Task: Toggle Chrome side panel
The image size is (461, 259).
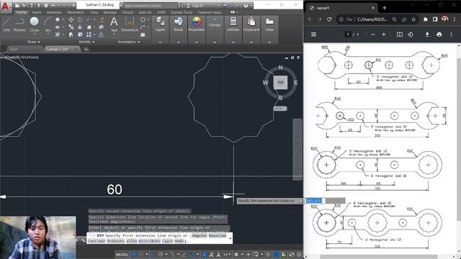Action: [435, 19]
